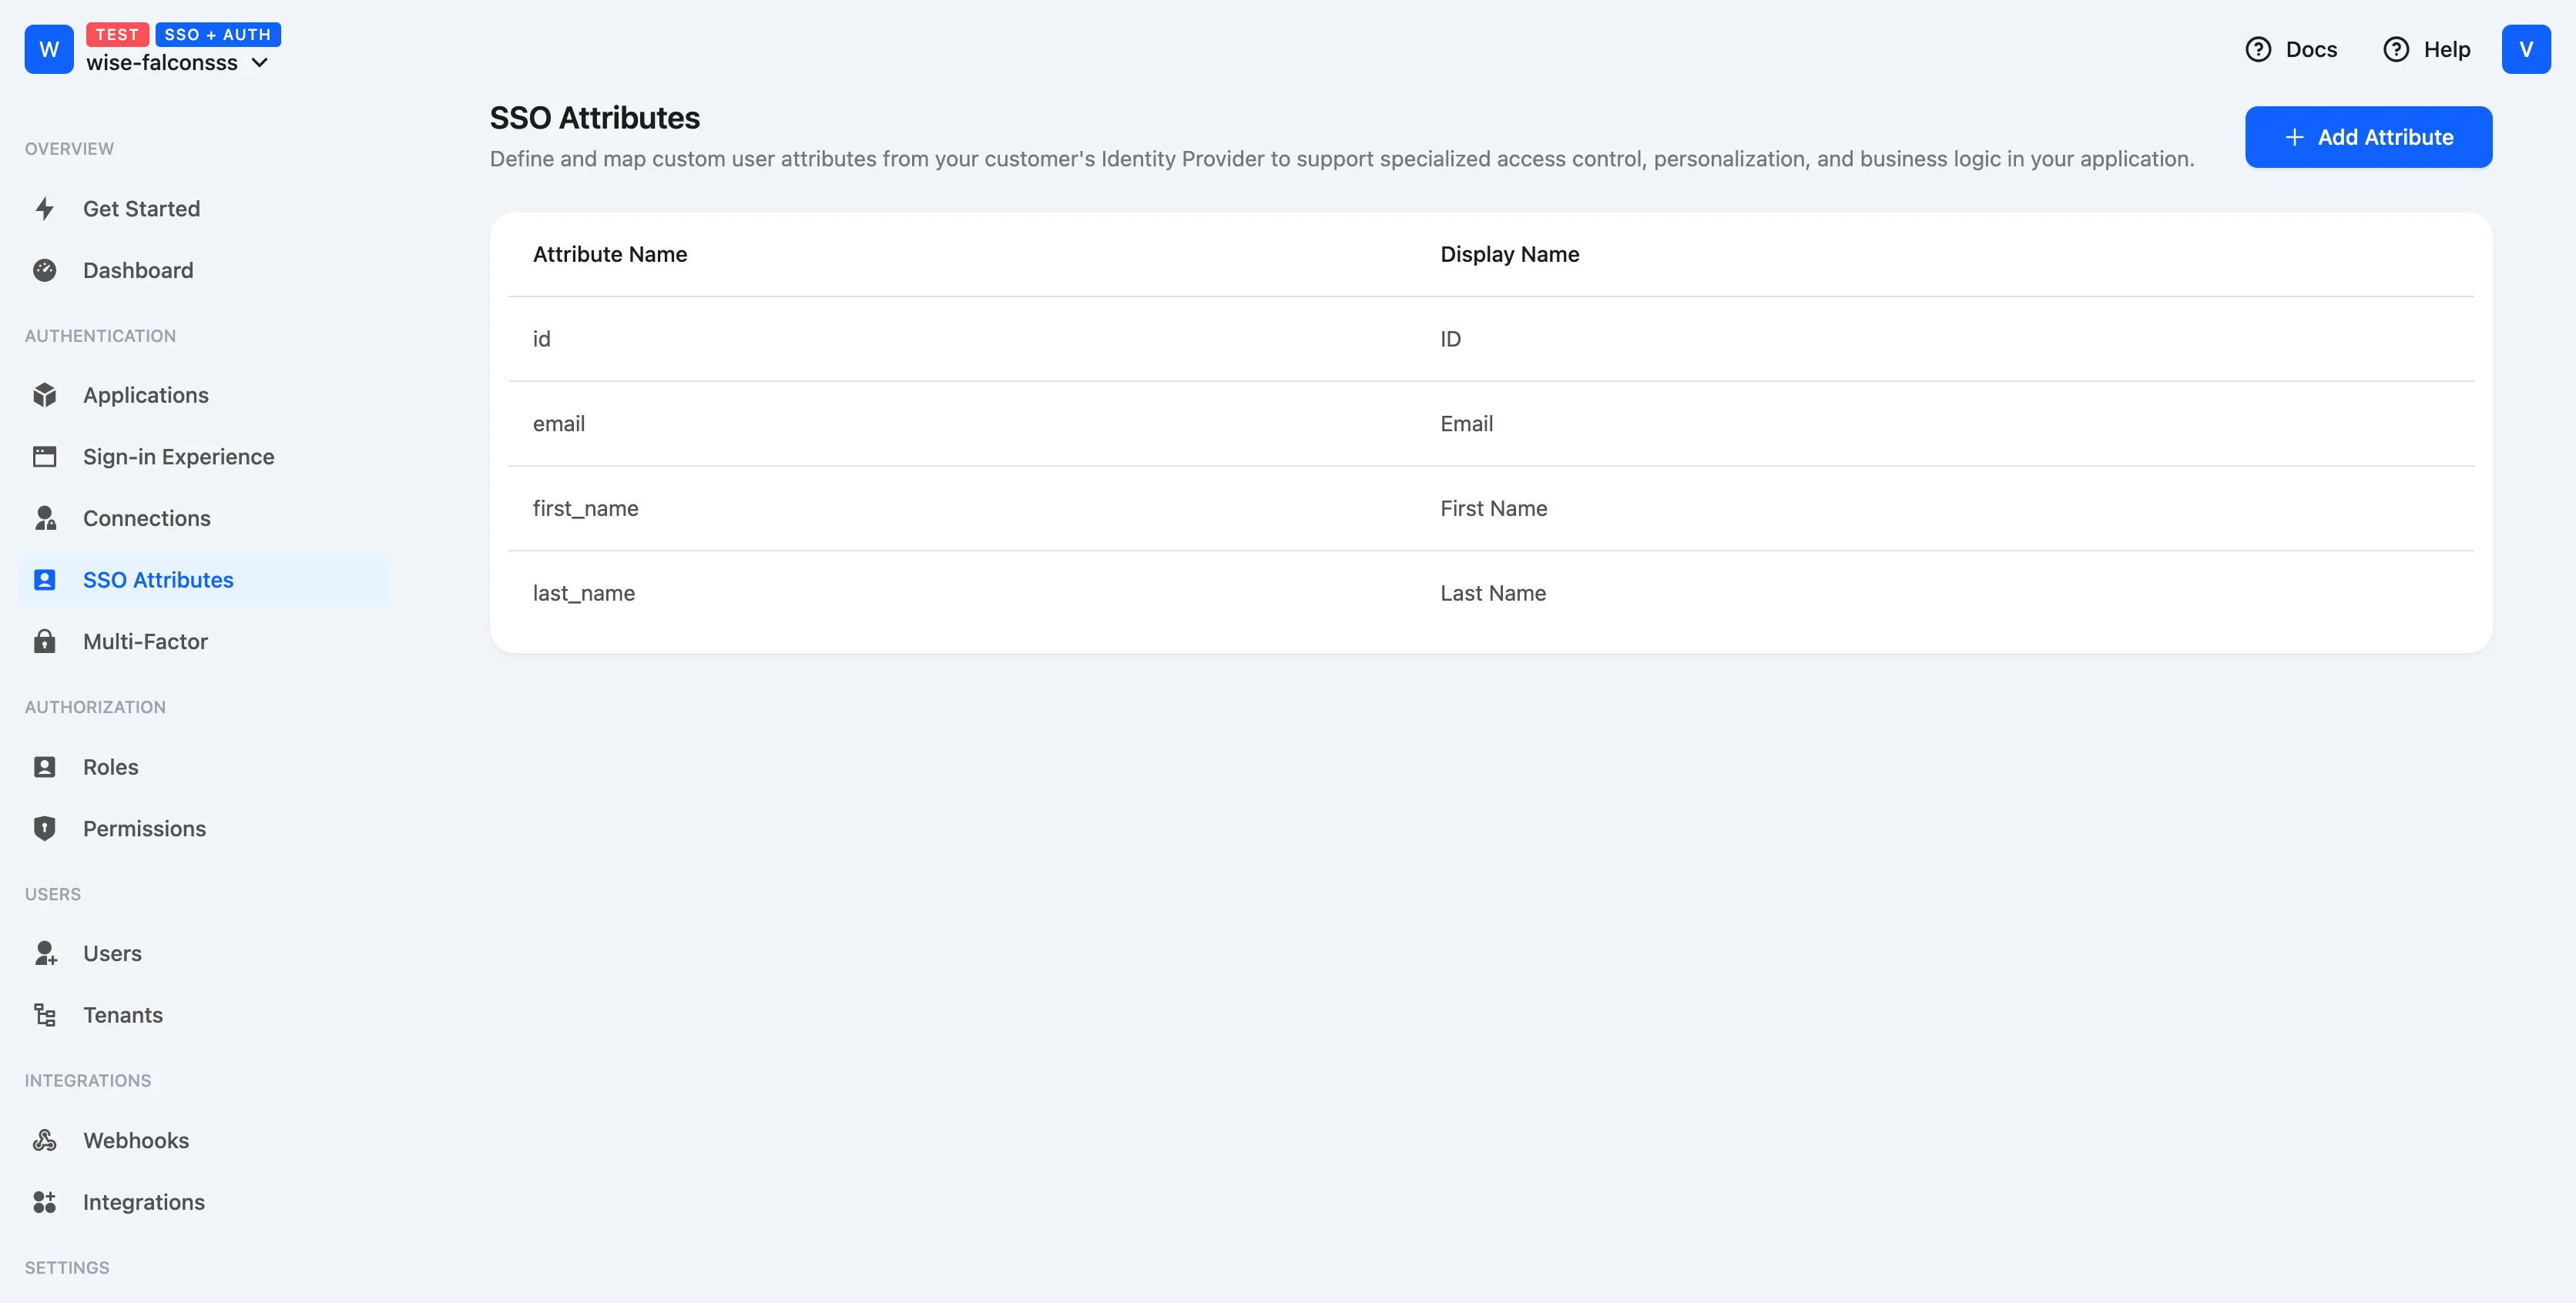2576x1303 pixels.
Task: Open the V account avatar menu
Action: click(x=2526, y=49)
